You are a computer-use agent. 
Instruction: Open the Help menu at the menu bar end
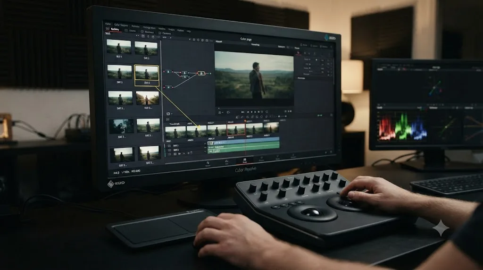pyautogui.click(x=189, y=31)
